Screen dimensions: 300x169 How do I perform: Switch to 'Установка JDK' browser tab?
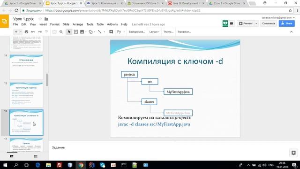[x=146, y=3]
